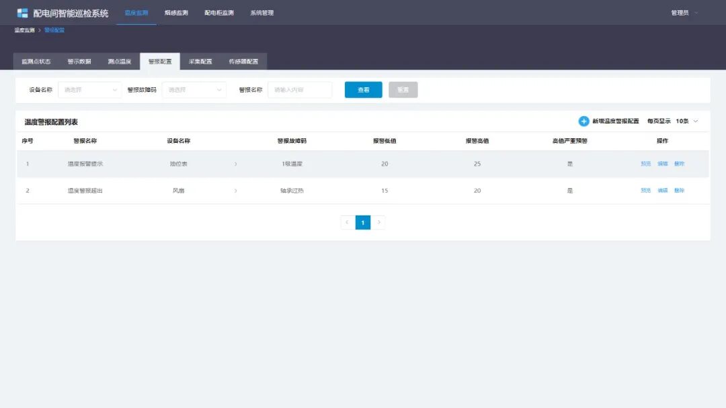Click the blue plus icon to add alarm config
726x408 pixels.
coord(583,121)
